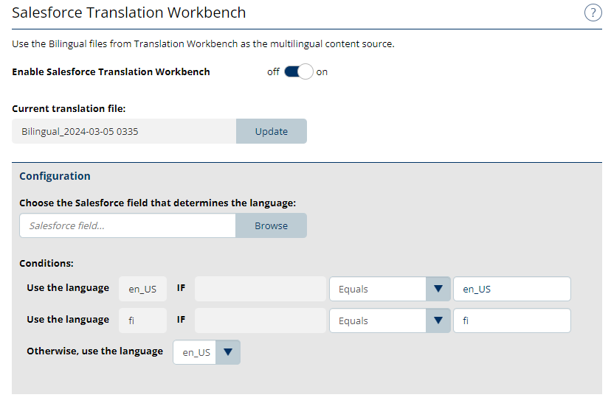The width and height of the screenshot is (611, 403).
Task: Open the Equals operator dropdown for en_US condition
Action: [x=377, y=289]
